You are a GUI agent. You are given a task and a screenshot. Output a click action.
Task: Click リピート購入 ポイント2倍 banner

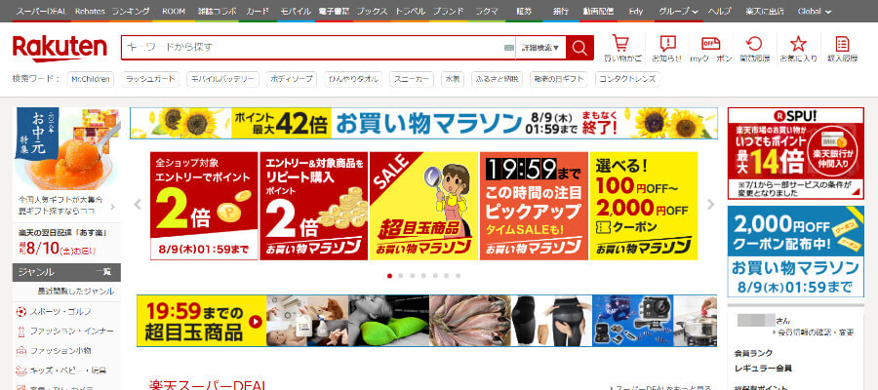(x=313, y=206)
